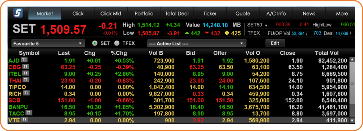Viewport: 363px width, 131px height.
Task: Open the Active List dropdown
Action: pyautogui.click(x=197, y=43)
